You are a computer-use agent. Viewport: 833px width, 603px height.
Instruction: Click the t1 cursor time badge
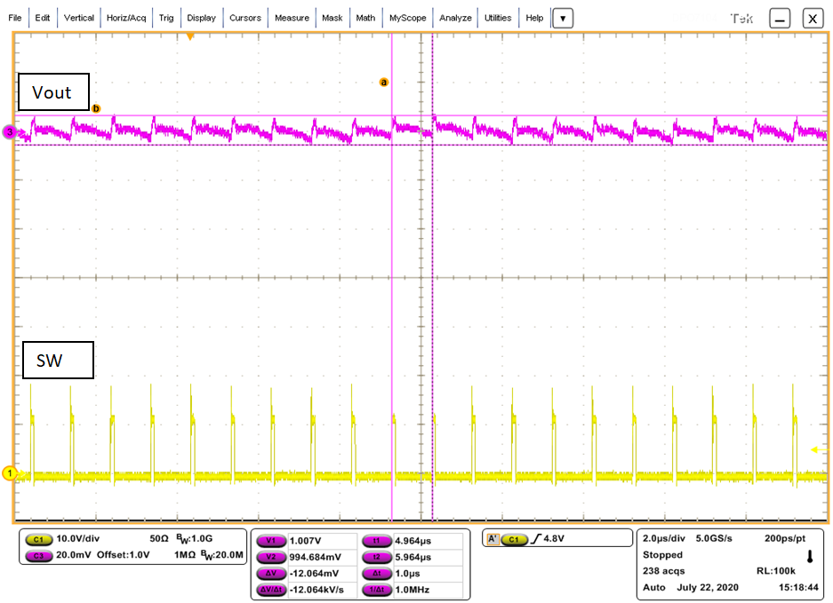(377, 539)
